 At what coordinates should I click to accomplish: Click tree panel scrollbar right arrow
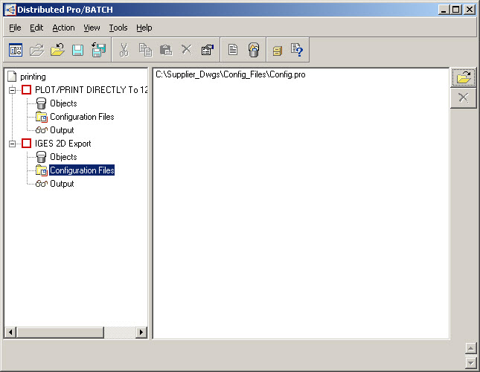pos(141,333)
